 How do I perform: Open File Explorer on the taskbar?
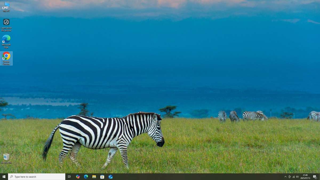[94, 177]
